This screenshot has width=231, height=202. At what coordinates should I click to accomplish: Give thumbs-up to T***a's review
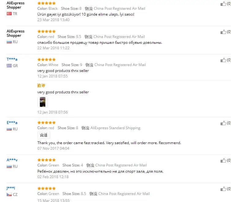pos(223,60)
